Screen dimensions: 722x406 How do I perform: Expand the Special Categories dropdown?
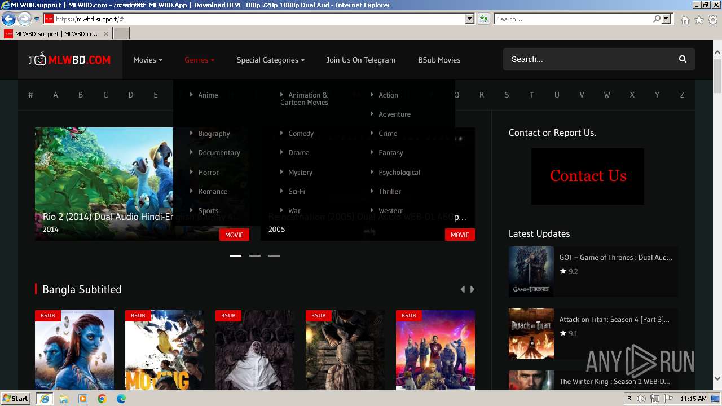(271, 60)
